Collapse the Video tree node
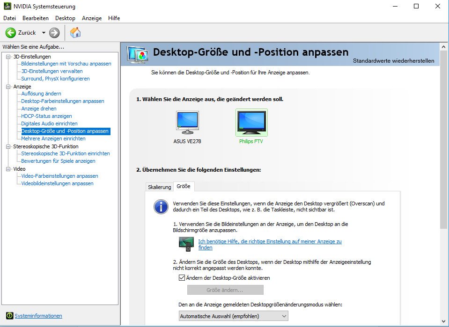 point(8,169)
